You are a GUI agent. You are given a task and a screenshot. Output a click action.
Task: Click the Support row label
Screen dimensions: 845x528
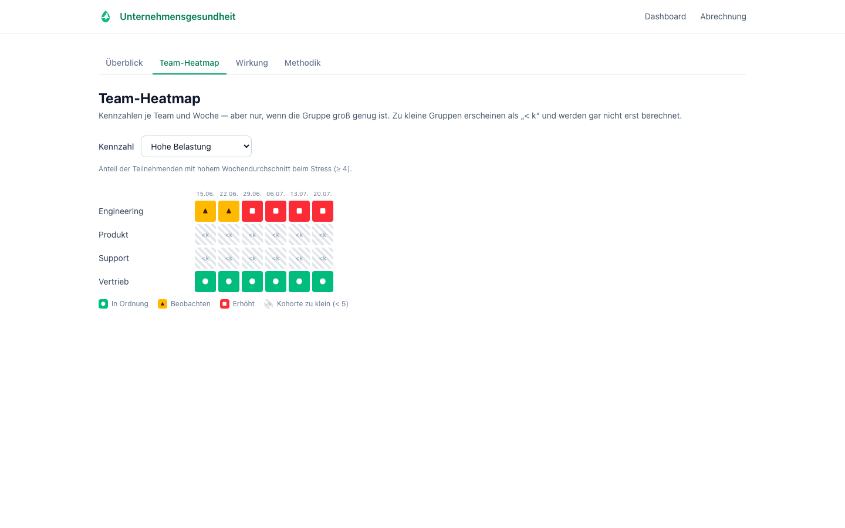click(114, 258)
